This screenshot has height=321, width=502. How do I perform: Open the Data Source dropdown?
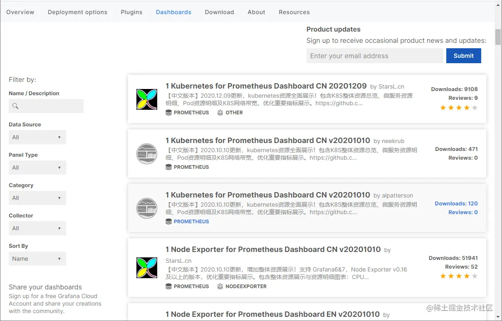37,137
